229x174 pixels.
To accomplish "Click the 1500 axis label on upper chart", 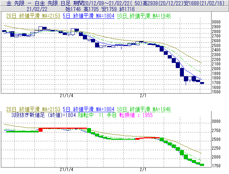I will pyautogui.click(x=216, y=92).
